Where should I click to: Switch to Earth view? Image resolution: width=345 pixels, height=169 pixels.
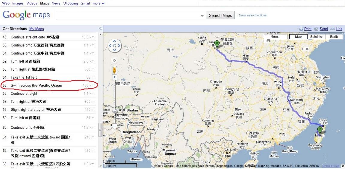point(334,37)
